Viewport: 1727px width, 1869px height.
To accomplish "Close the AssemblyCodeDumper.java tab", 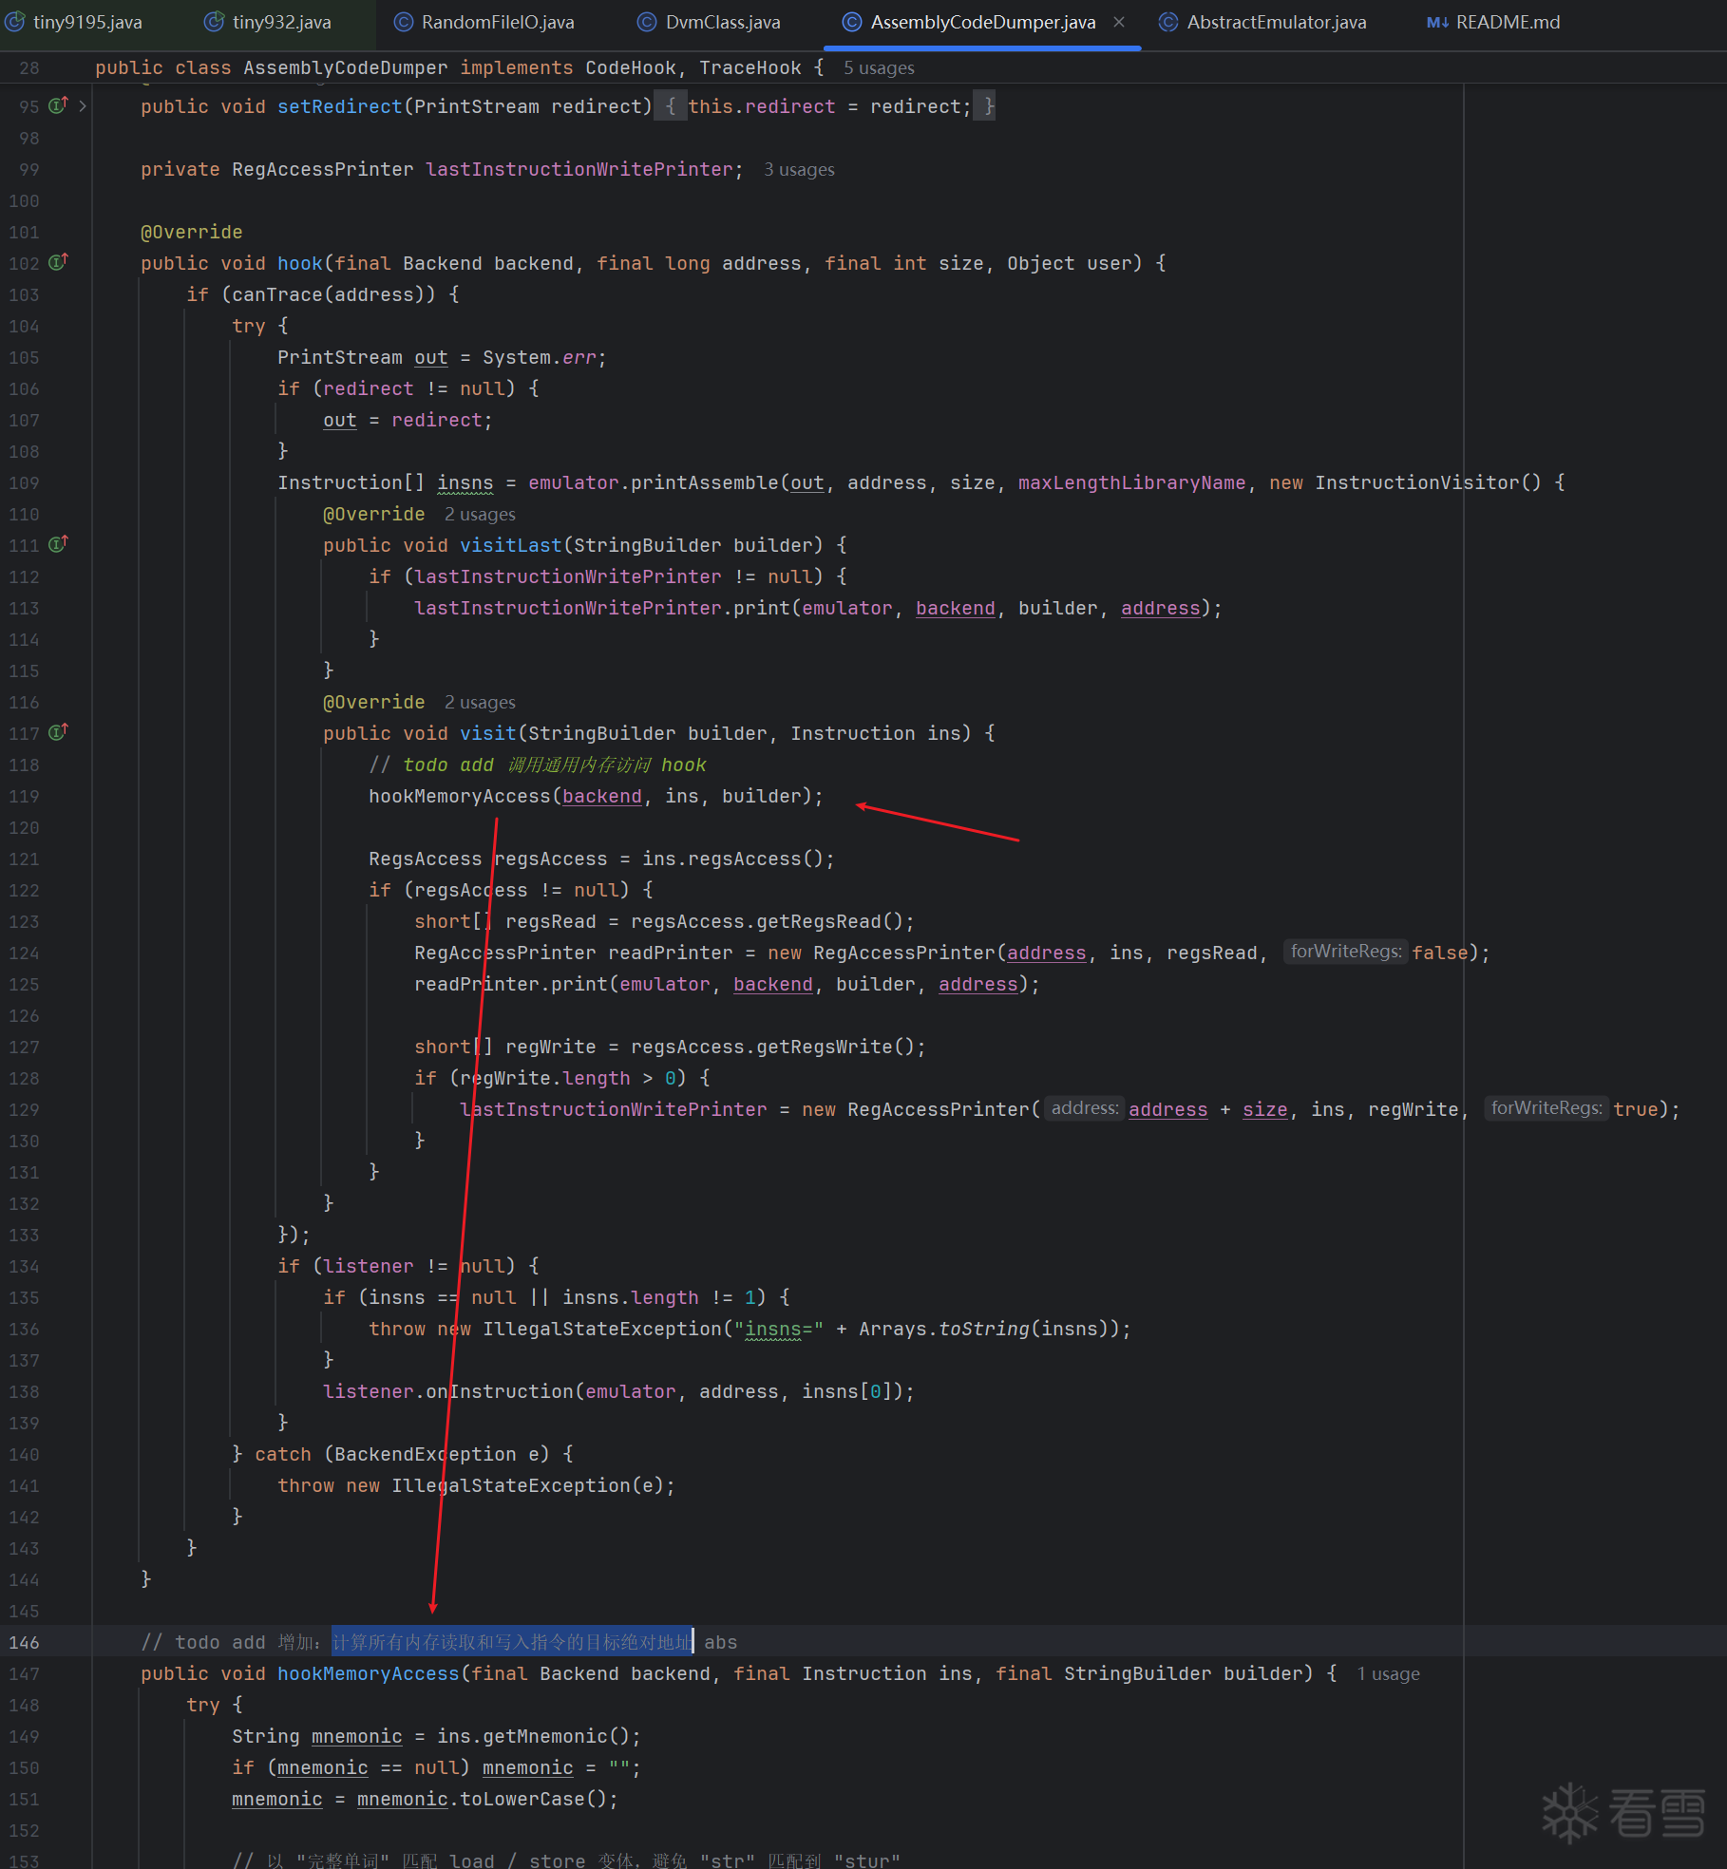I will click(x=1119, y=22).
